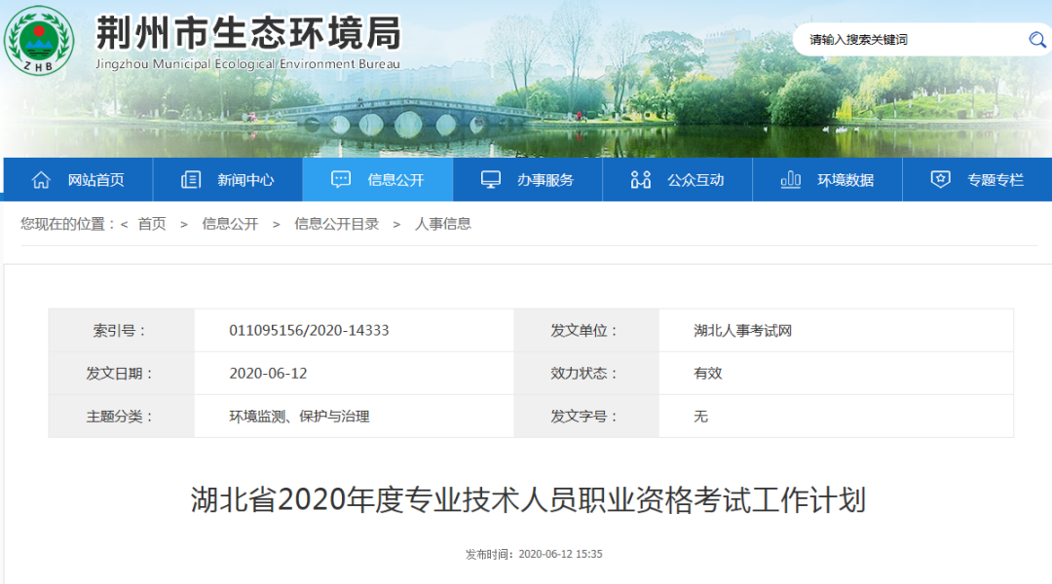
Task: Click the information disclosure chat icon
Action: pyautogui.click(x=341, y=180)
